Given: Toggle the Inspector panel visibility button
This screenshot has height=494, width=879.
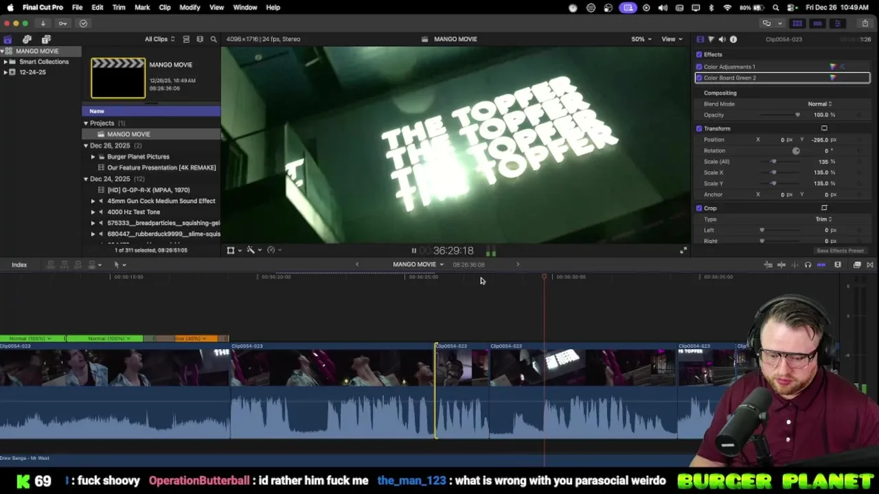Looking at the screenshot, I should (837, 23).
